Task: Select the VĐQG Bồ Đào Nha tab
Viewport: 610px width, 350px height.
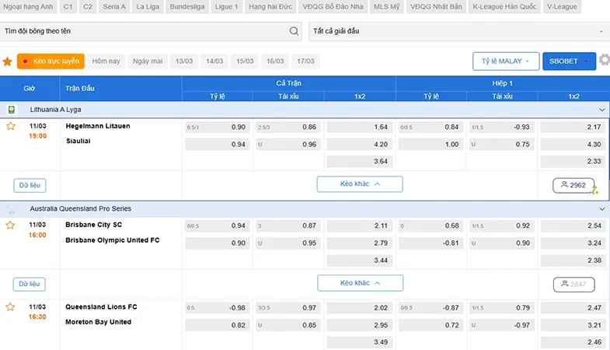Action: click(x=333, y=7)
